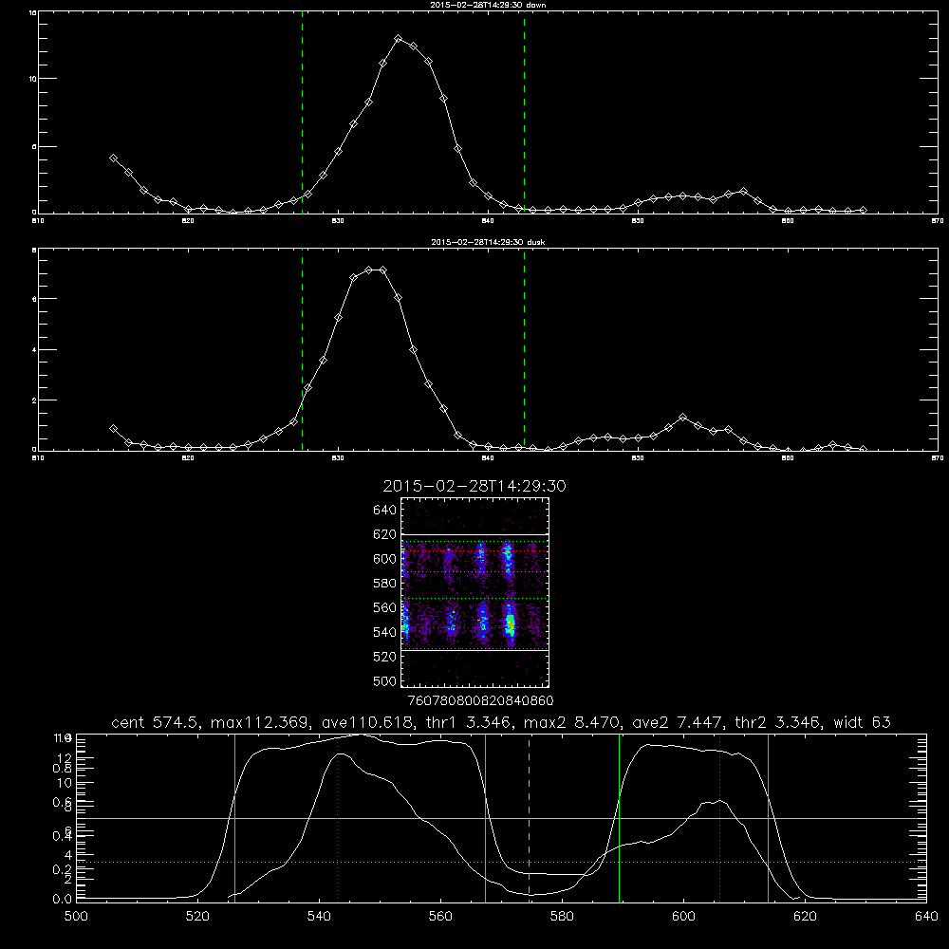Click the peak of the dusk curve

[375, 270]
